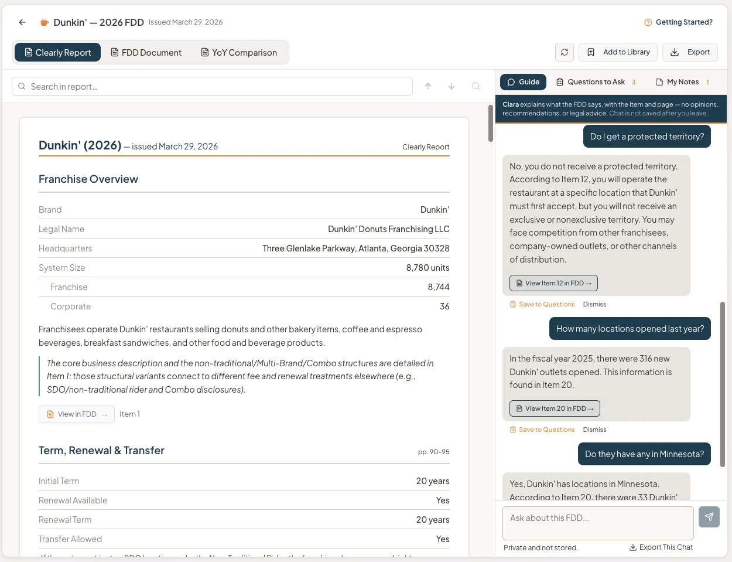
Task: Dismiss the protected territory answer
Action: (594, 304)
